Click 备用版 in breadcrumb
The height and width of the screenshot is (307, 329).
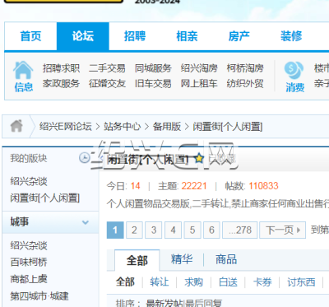click(167, 127)
